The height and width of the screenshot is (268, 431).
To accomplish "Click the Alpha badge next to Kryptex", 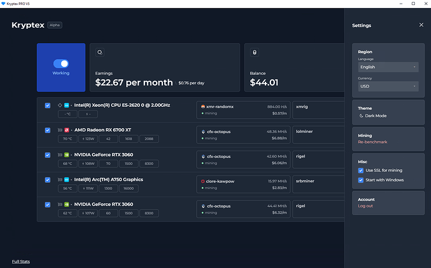I will pos(55,25).
